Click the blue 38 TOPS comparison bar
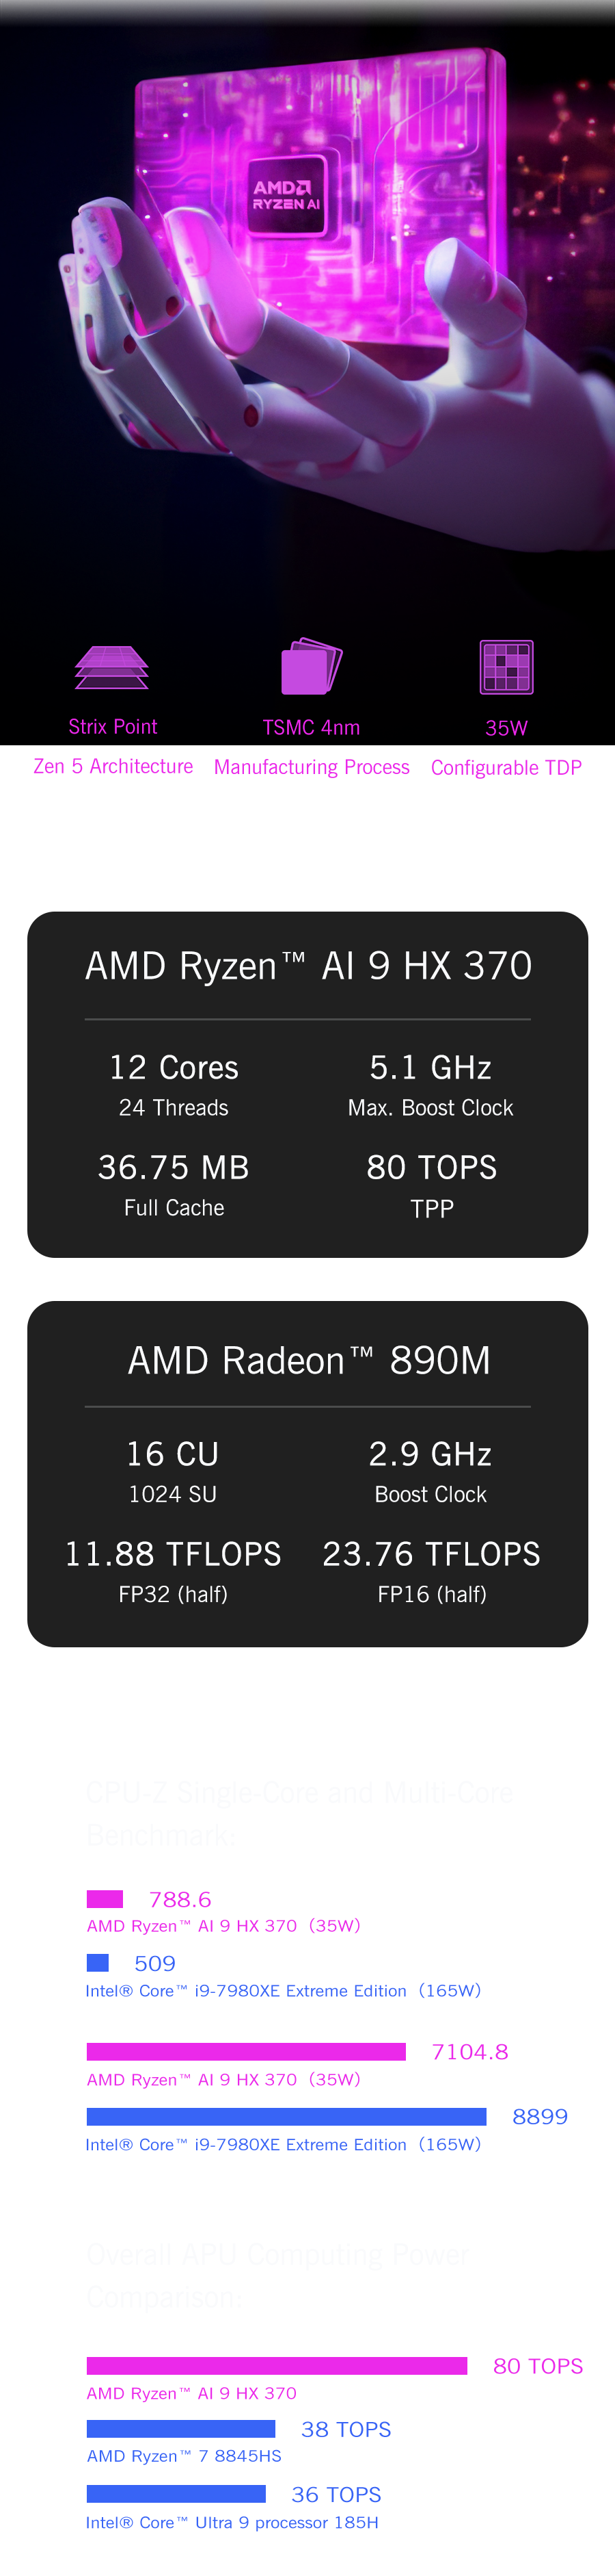The height and width of the screenshot is (2576, 615). coord(180,2429)
